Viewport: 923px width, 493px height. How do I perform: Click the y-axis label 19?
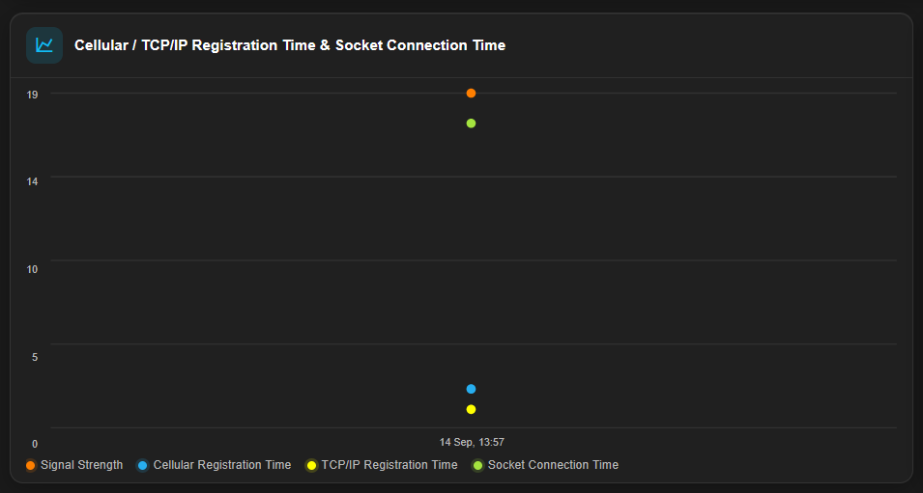pyautogui.click(x=32, y=94)
